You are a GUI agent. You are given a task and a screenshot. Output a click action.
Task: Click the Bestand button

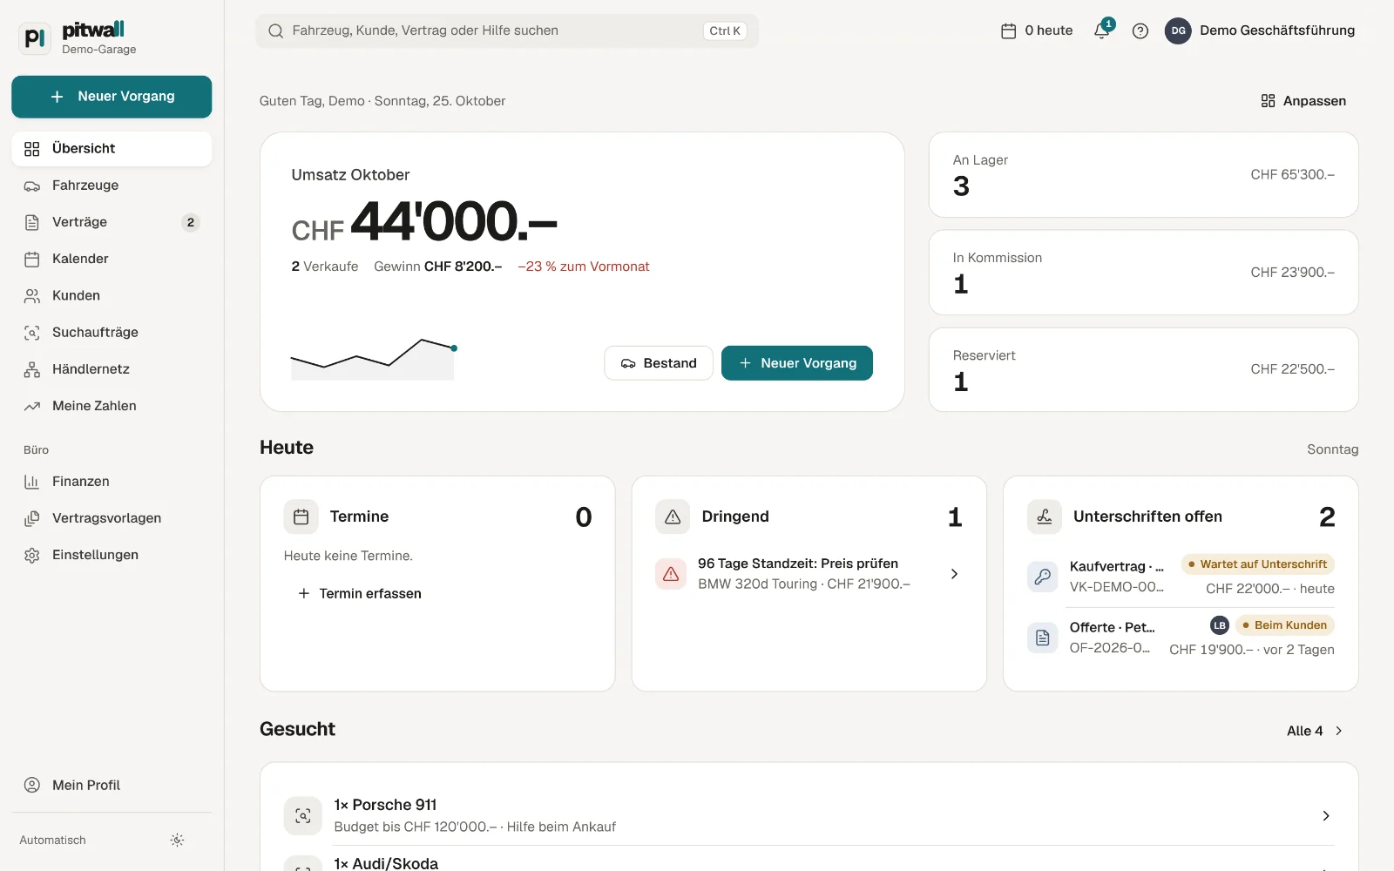(x=659, y=363)
